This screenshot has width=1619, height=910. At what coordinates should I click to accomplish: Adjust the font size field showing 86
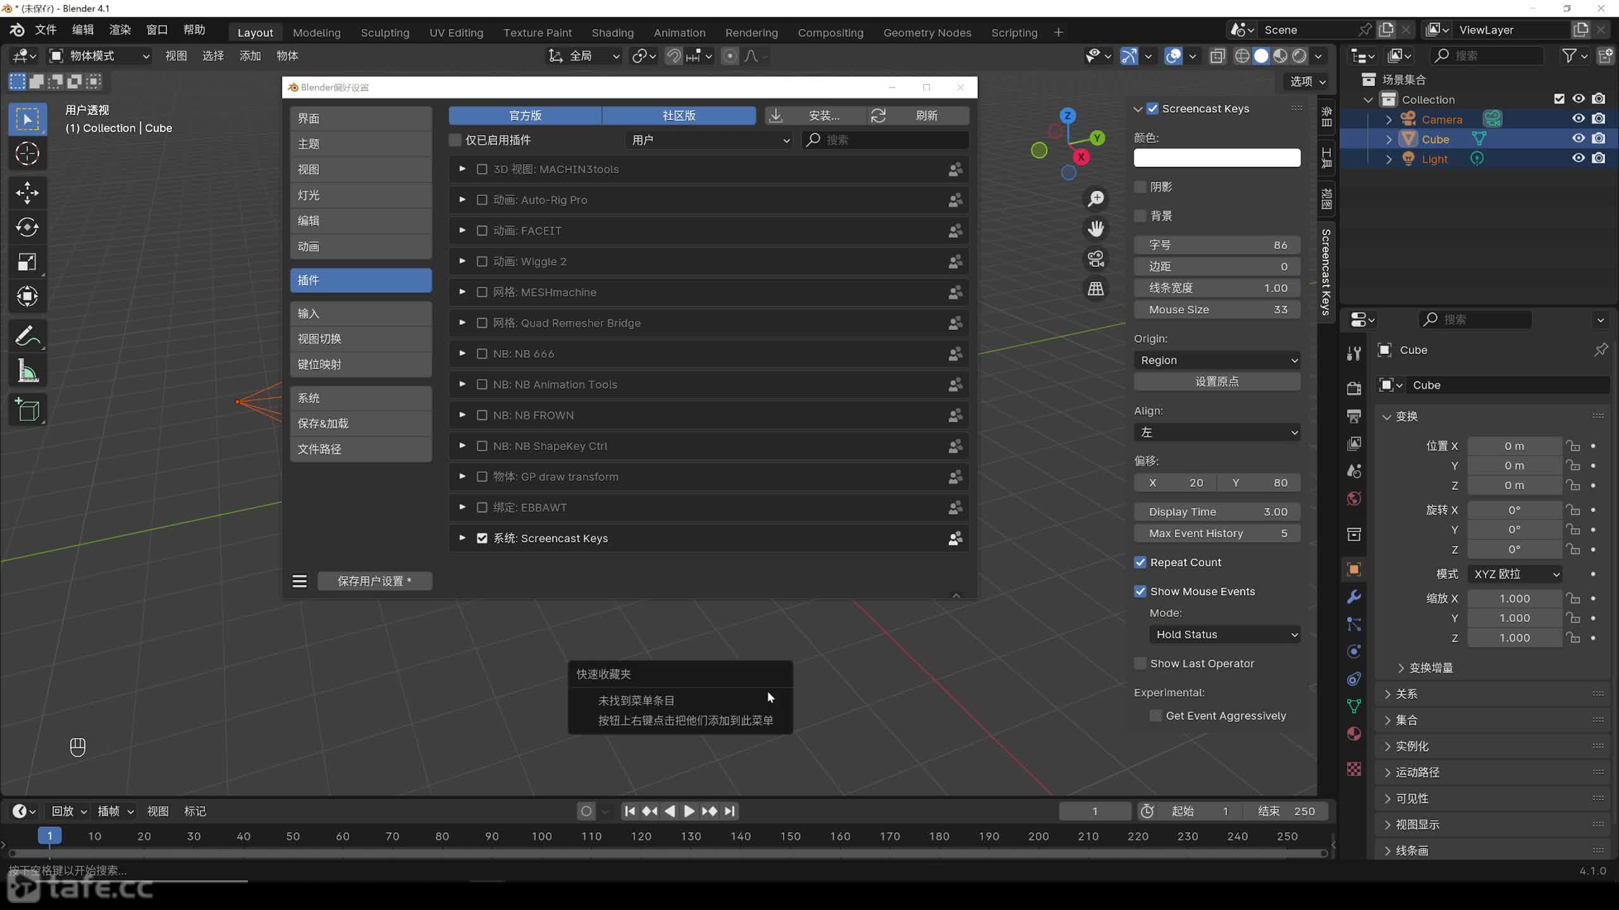coord(1217,245)
